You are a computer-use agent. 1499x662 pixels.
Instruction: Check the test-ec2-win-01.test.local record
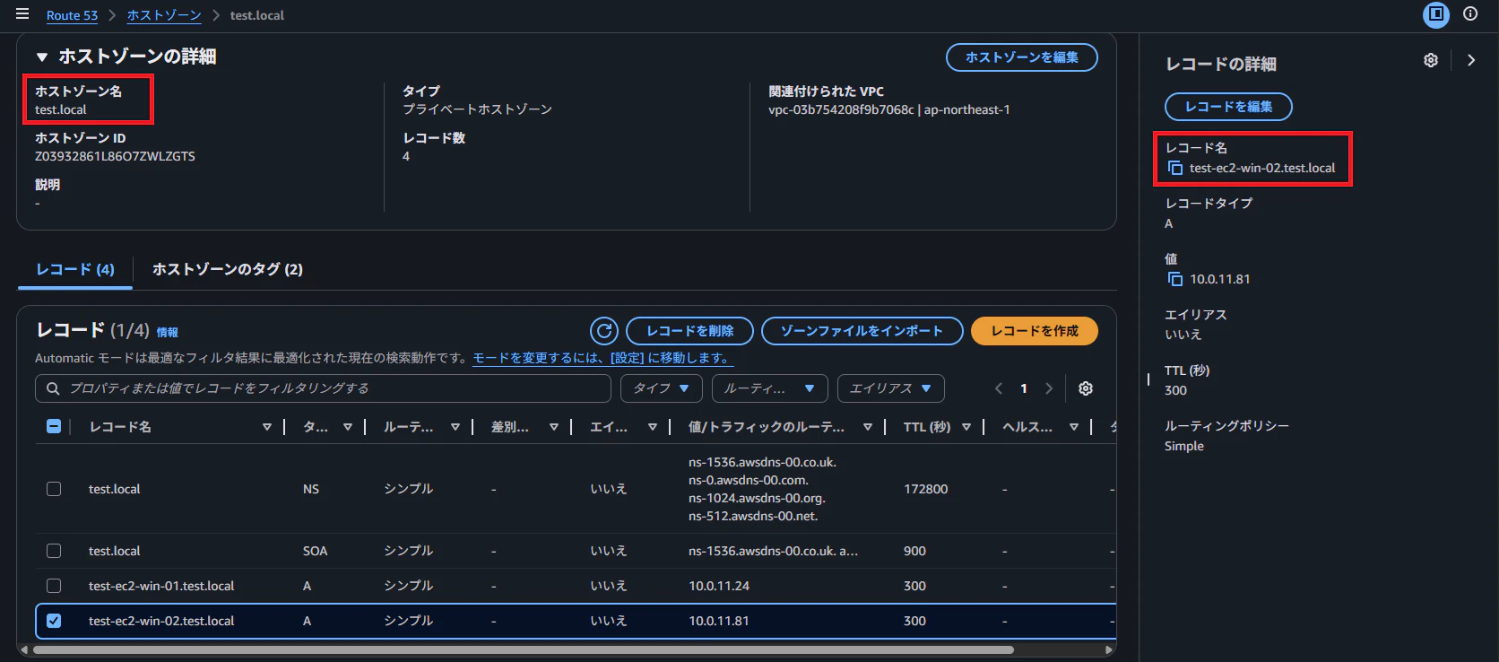[x=54, y=586]
